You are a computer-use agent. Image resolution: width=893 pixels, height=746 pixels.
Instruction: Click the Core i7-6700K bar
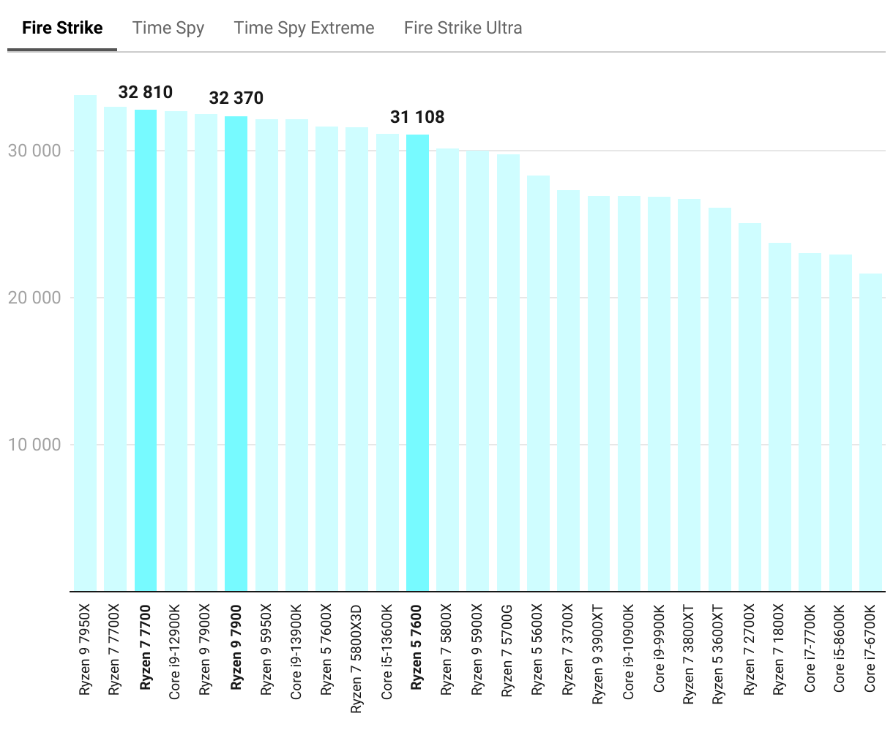pyautogui.click(x=870, y=432)
